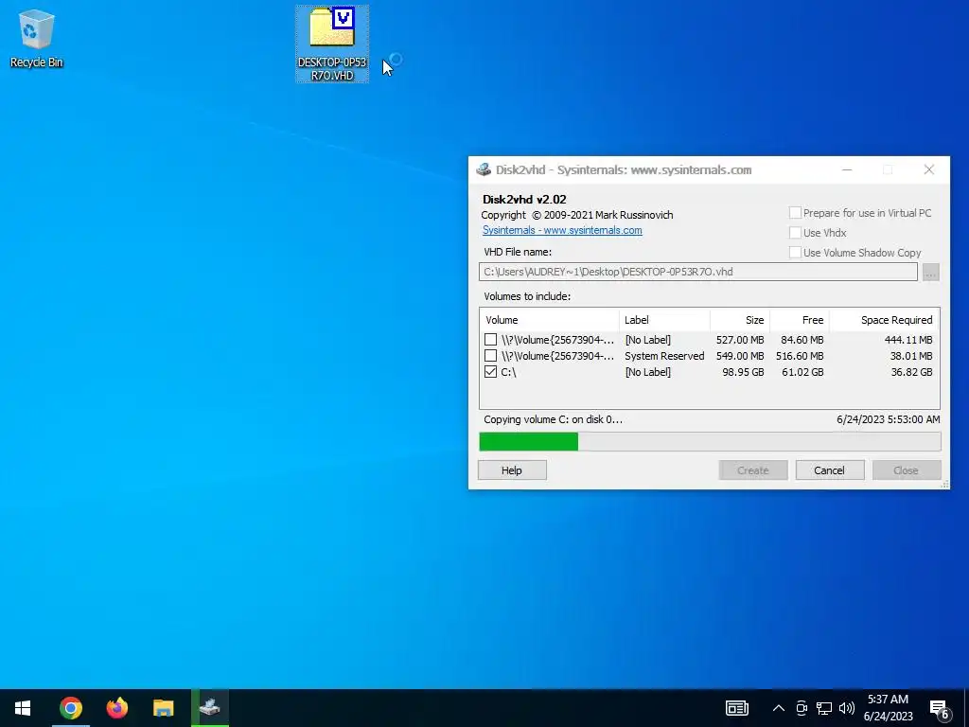The width and height of the screenshot is (969, 727).
Task: Open network status tray icon
Action: pos(824,708)
